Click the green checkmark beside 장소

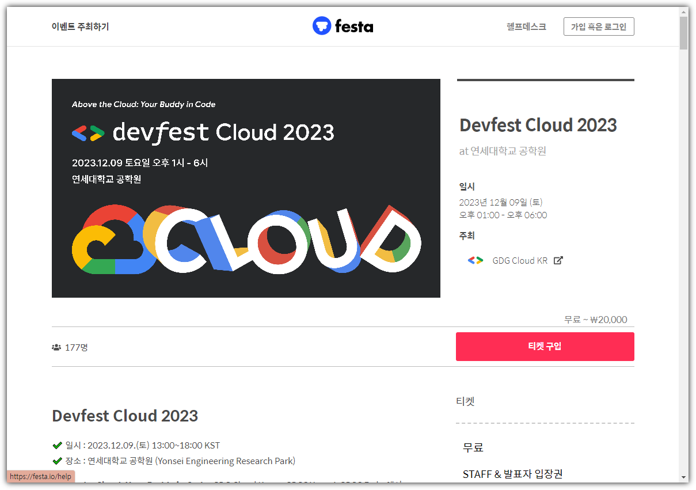point(57,461)
